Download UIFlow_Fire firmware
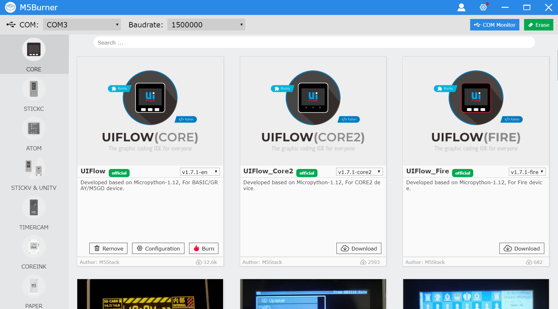558x309 pixels. (x=522, y=248)
